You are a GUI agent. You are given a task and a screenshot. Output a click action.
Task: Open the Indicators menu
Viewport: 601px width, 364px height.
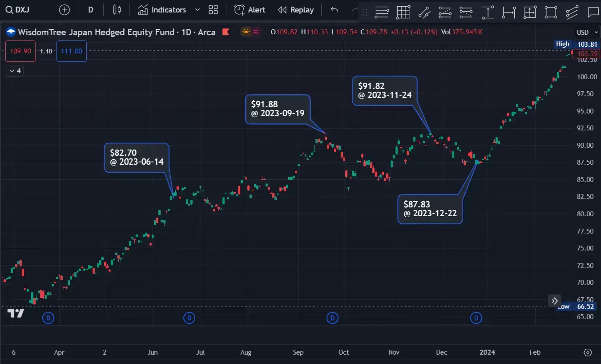(162, 10)
